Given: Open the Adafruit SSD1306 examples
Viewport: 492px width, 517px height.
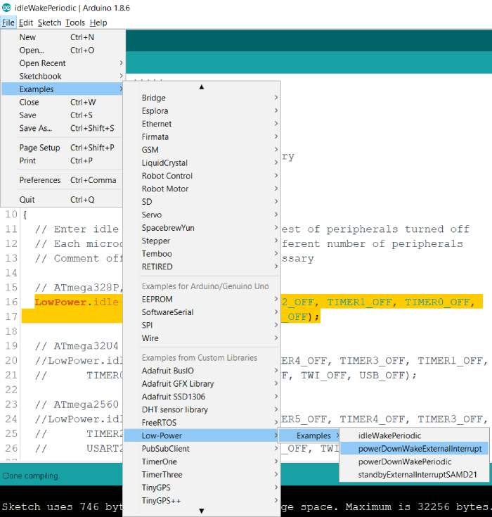Looking at the screenshot, I should 202,397.
